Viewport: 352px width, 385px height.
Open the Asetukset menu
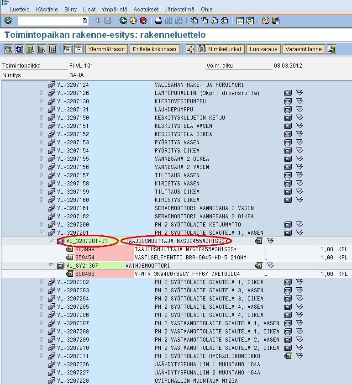146,10
